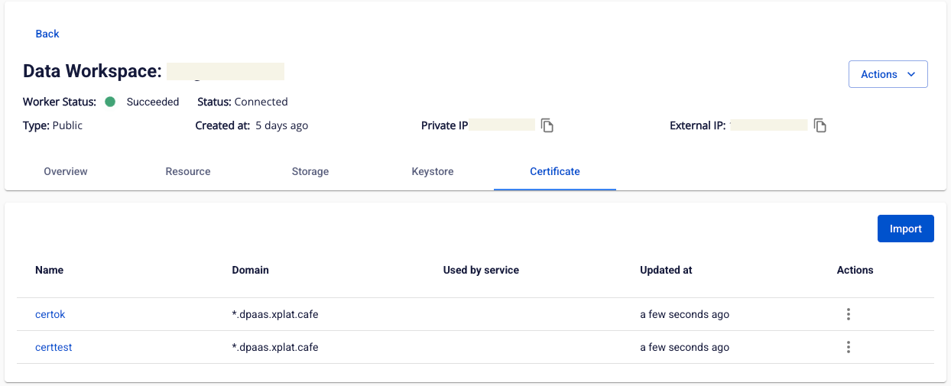Screen dimensions: 951x386
Task: Click the Created at 5 days ago text
Action: tap(252, 125)
